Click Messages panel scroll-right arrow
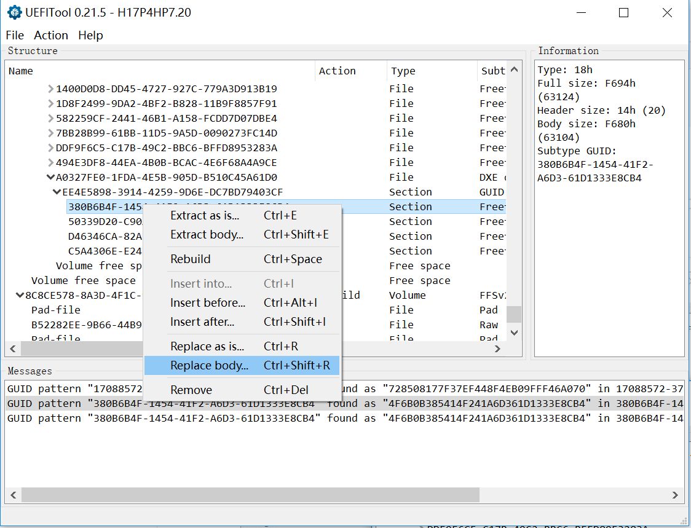This screenshot has width=691, height=528. pyautogui.click(x=675, y=495)
